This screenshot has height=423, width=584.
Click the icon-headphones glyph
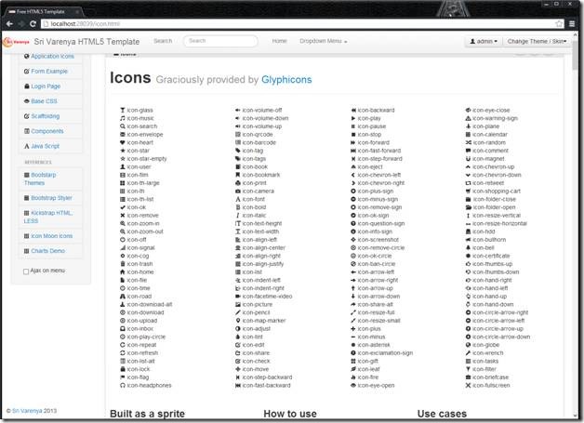click(x=123, y=386)
